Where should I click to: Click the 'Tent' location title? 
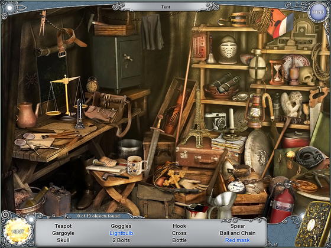coord(165,7)
